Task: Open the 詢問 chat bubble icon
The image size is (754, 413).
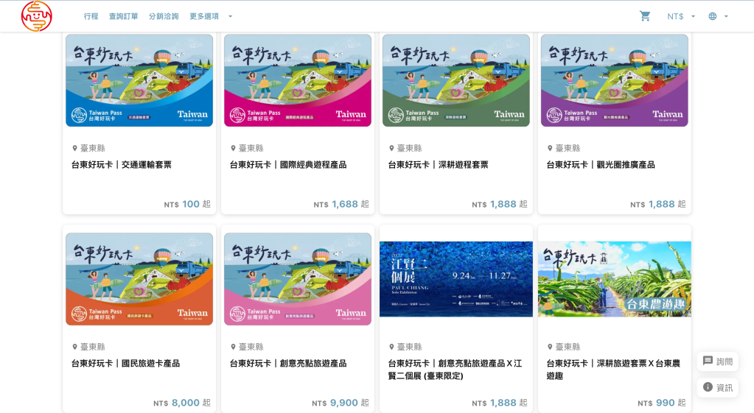Action: tap(708, 361)
